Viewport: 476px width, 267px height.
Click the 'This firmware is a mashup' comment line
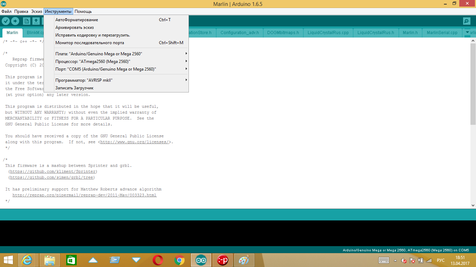tap(69, 165)
